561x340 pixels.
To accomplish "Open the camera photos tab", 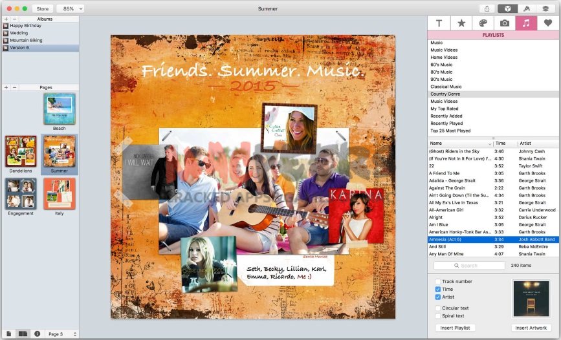I will [505, 23].
